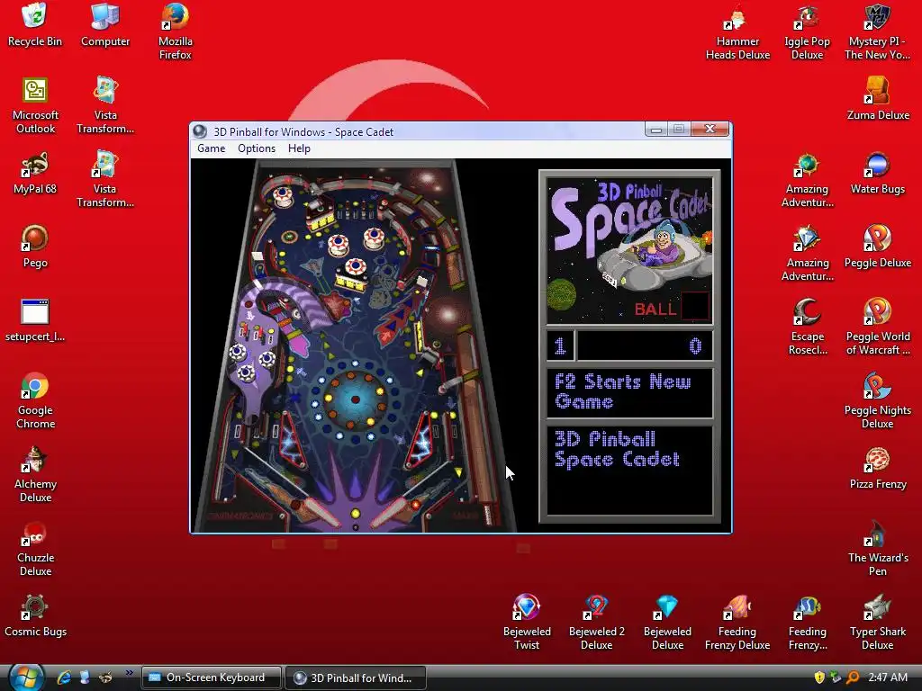Select the Bejeweled Twist desktop icon

(x=526, y=623)
